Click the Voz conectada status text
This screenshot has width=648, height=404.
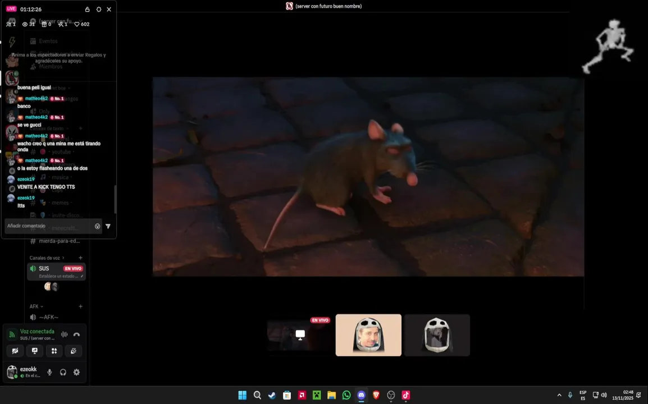tap(37, 331)
